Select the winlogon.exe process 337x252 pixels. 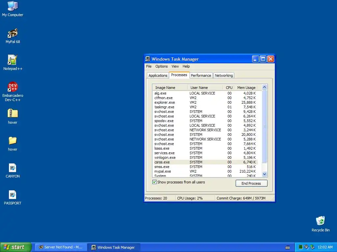pos(205,157)
